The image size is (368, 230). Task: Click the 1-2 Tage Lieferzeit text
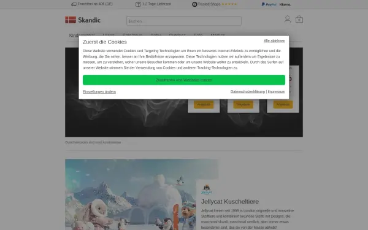[x=156, y=4]
